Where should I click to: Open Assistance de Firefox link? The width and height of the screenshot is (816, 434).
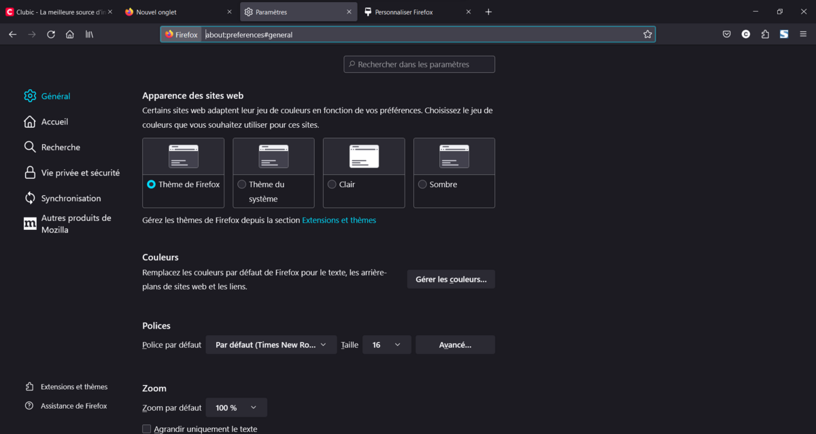(66, 405)
